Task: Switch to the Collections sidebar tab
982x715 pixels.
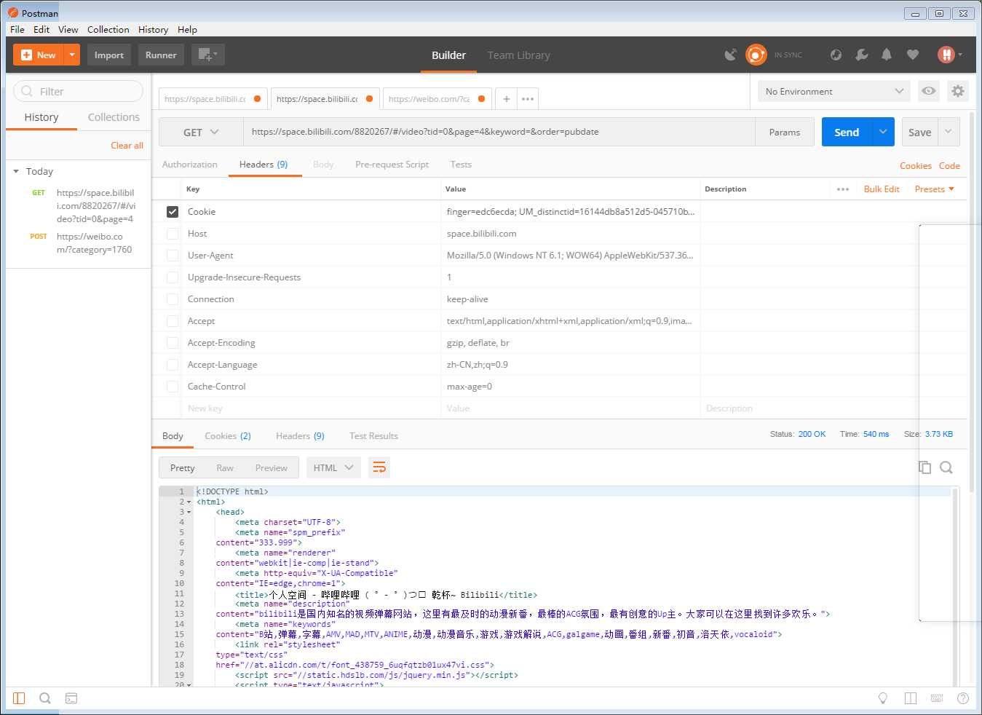Action: [114, 117]
